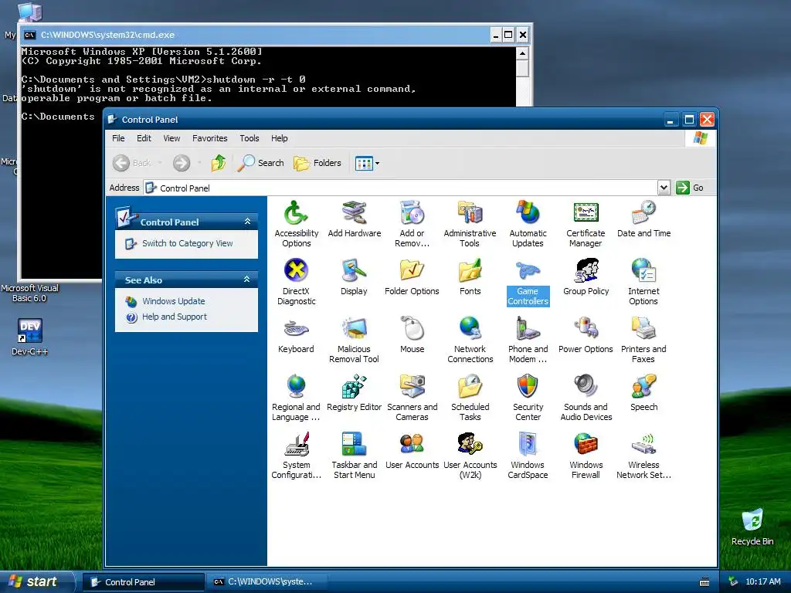
Task: Open the Tools menu
Action: (x=250, y=138)
